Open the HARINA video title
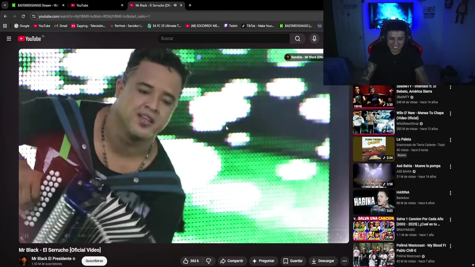The image size is (475, 267). 403,192
